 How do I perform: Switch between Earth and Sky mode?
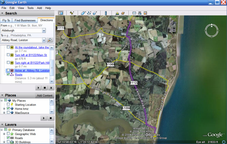123,13
